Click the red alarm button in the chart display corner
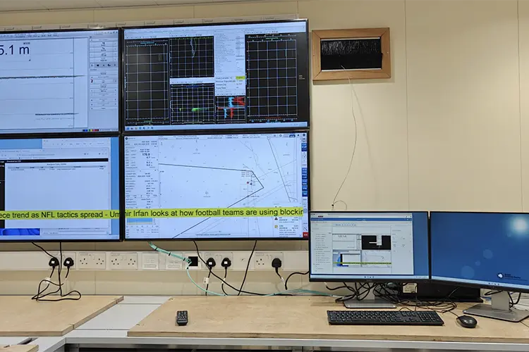Screen dimensions: 529x352 coord(305,234)
